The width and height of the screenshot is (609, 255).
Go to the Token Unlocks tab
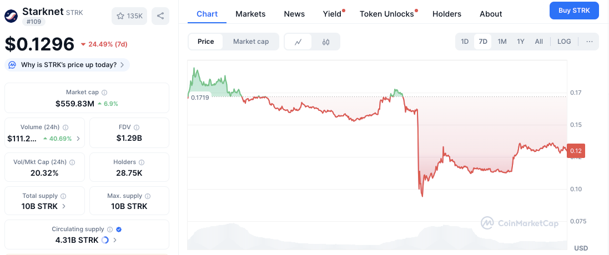pyautogui.click(x=387, y=14)
